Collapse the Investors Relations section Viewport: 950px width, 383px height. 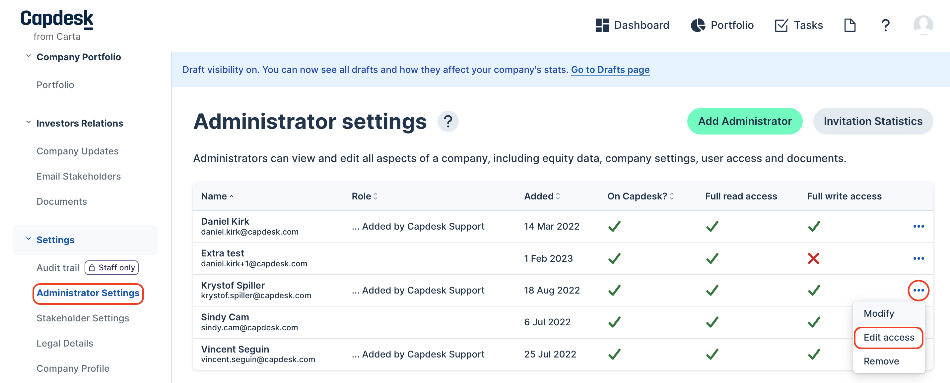29,122
